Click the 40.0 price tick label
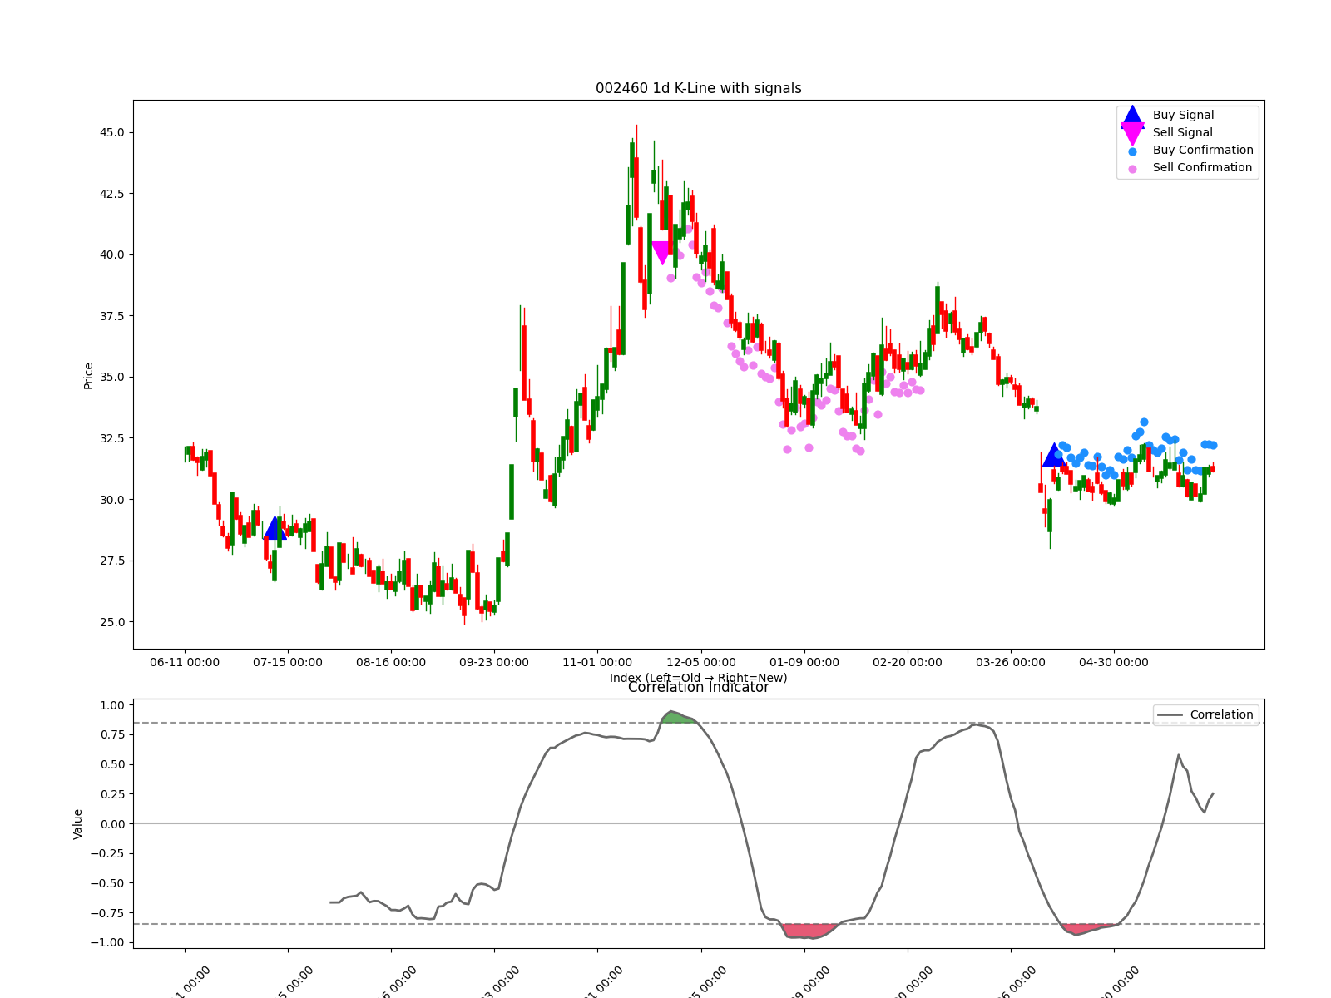Viewport: 1331px width, 998px height. click(111, 254)
